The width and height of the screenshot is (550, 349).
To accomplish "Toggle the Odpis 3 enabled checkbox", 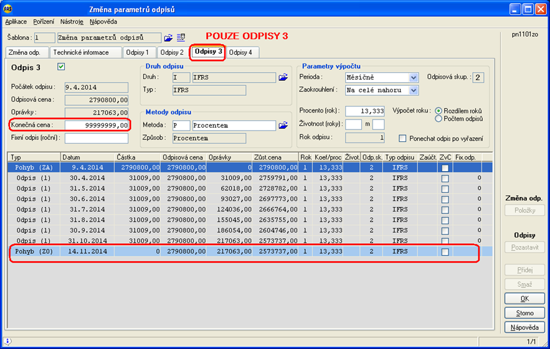I will click(x=61, y=67).
